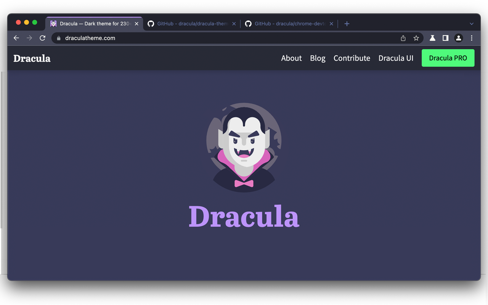Open the Blog link
The width and height of the screenshot is (488, 305).
coord(318,58)
